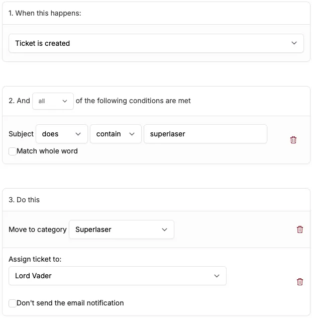Viewport: 312px width, 318px height.
Task: Open the 'all' conditions match dropdown
Action: pos(53,101)
